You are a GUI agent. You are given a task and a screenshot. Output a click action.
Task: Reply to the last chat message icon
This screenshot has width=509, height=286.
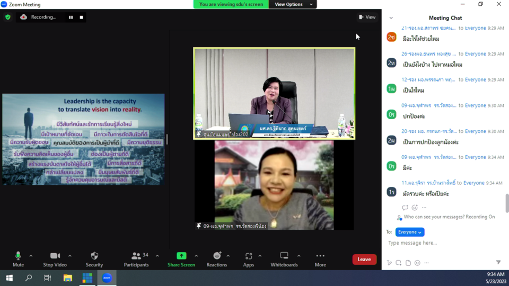[x=405, y=208]
